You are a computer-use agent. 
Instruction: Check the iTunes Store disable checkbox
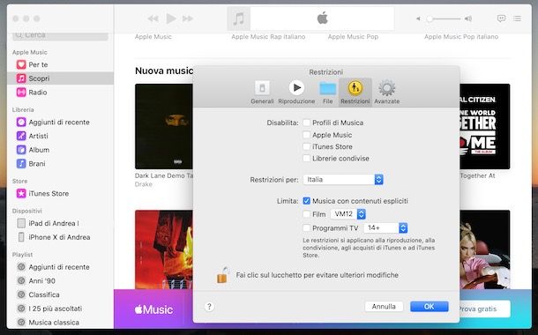point(306,146)
